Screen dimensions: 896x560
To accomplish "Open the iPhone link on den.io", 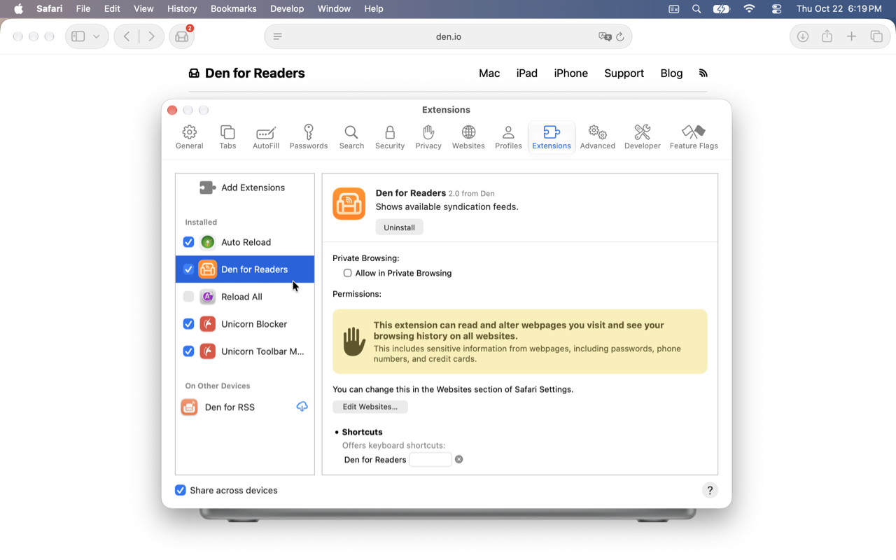I will point(571,73).
